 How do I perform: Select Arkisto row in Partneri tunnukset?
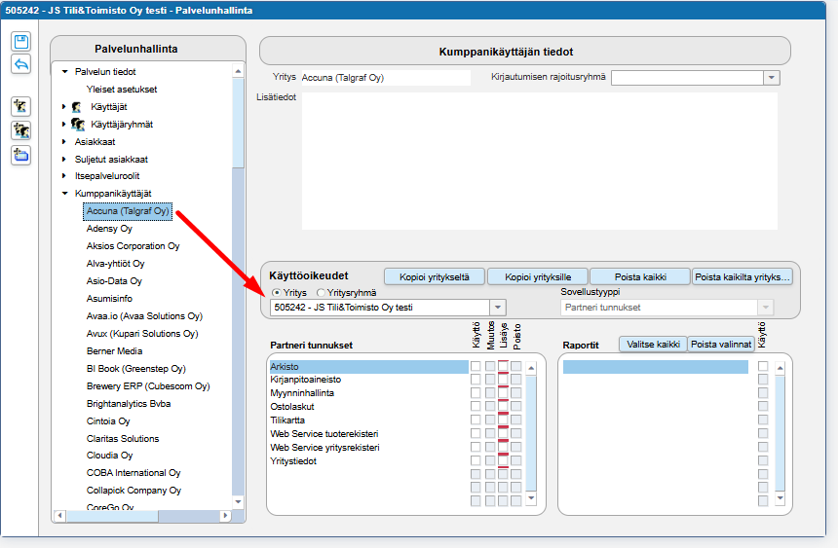point(368,366)
